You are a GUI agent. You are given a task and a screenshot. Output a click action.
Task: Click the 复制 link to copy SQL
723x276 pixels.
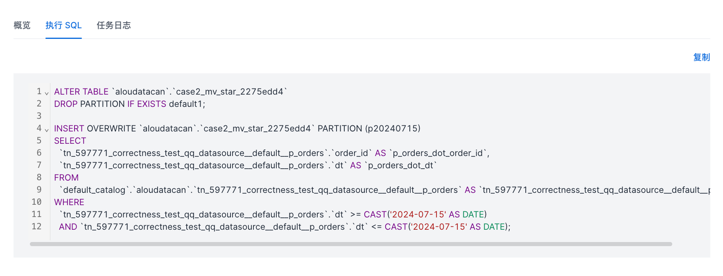[x=701, y=57]
